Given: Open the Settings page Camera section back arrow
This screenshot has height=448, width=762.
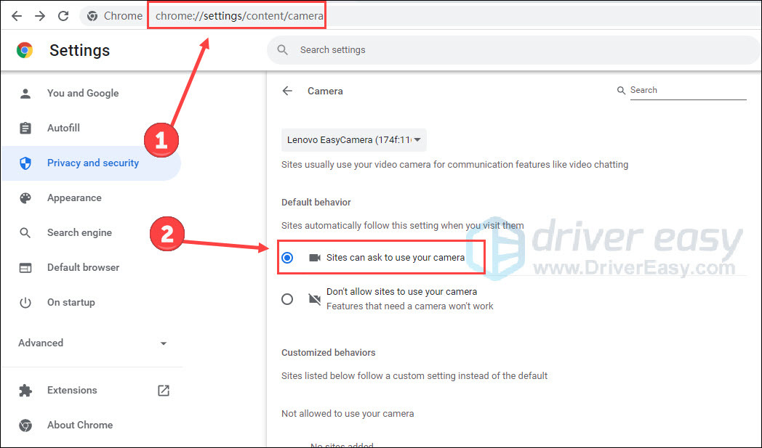Looking at the screenshot, I should point(287,90).
